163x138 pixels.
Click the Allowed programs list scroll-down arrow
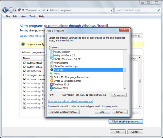click(x=139, y=107)
